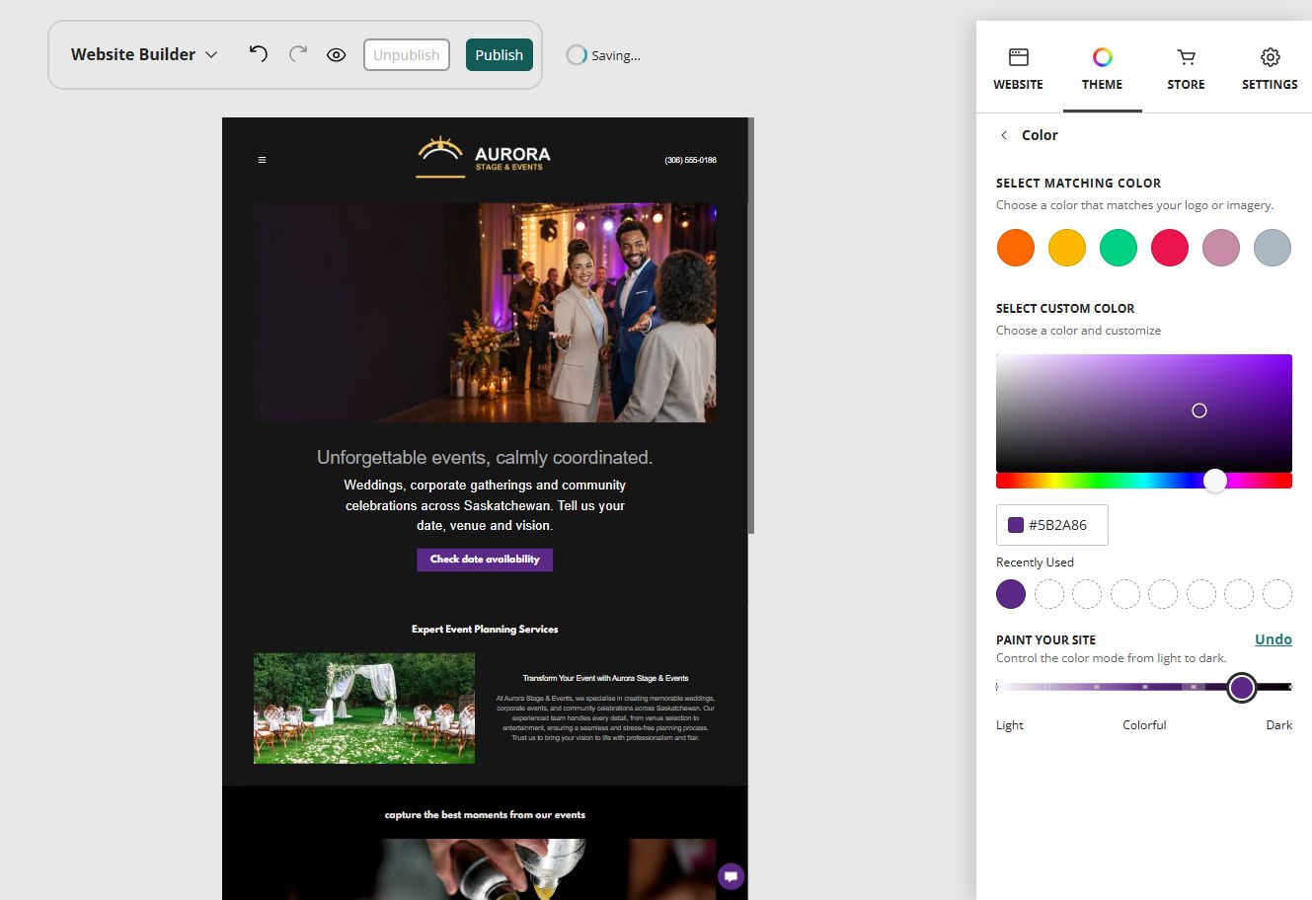Click the Unpublish button
The width and height of the screenshot is (1312, 900).
pyautogui.click(x=407, y=55)
